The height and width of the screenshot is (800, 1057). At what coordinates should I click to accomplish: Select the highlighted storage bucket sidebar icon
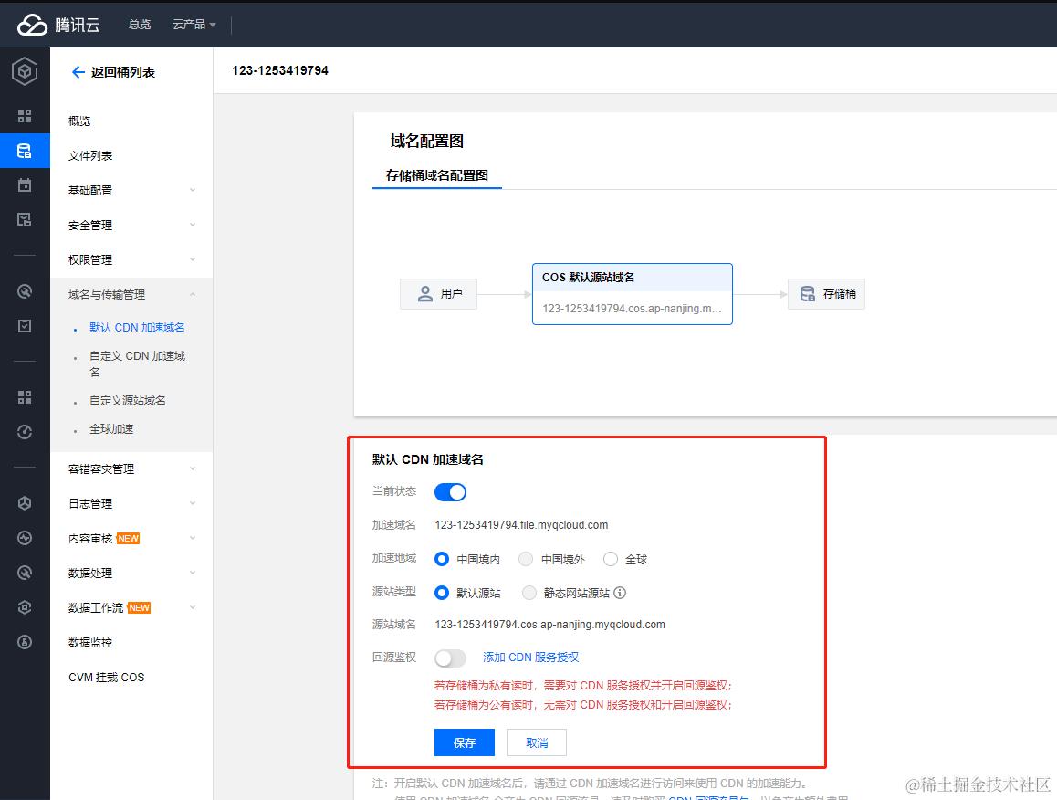point(25,151)
